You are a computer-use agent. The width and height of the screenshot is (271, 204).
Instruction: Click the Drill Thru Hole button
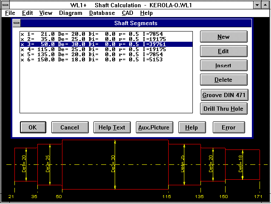click(223, 109)
